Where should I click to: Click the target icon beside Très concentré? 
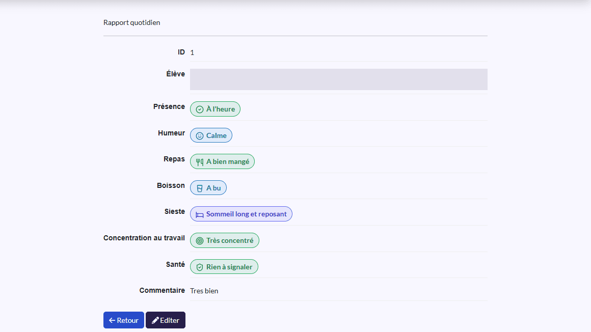point(200,241)
